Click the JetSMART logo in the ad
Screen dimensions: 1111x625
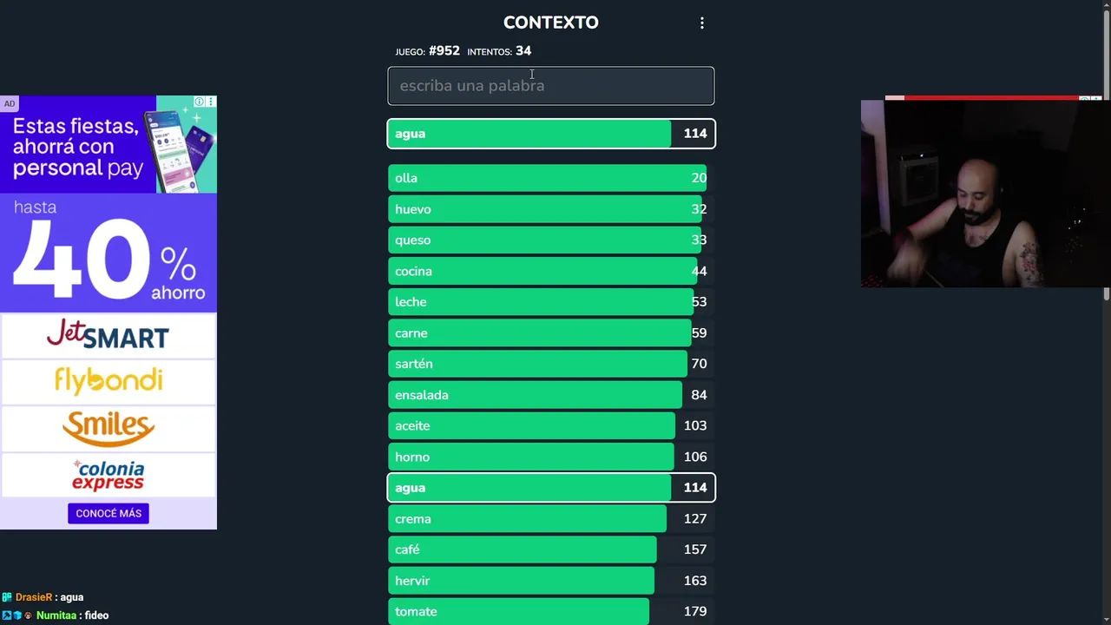pyautogui.click(x=108, y=335)
